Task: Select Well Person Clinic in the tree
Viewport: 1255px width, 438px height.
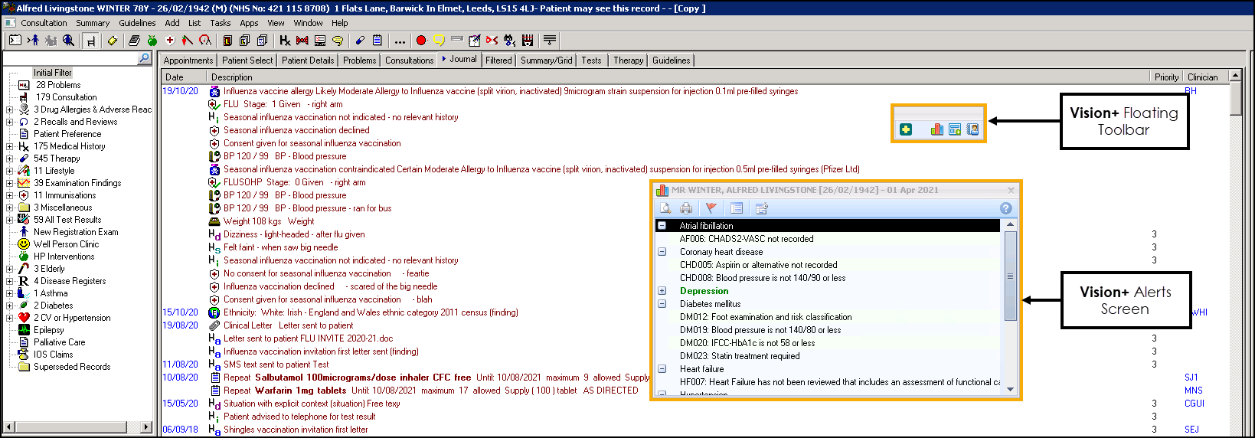Action: pos(66,244)
